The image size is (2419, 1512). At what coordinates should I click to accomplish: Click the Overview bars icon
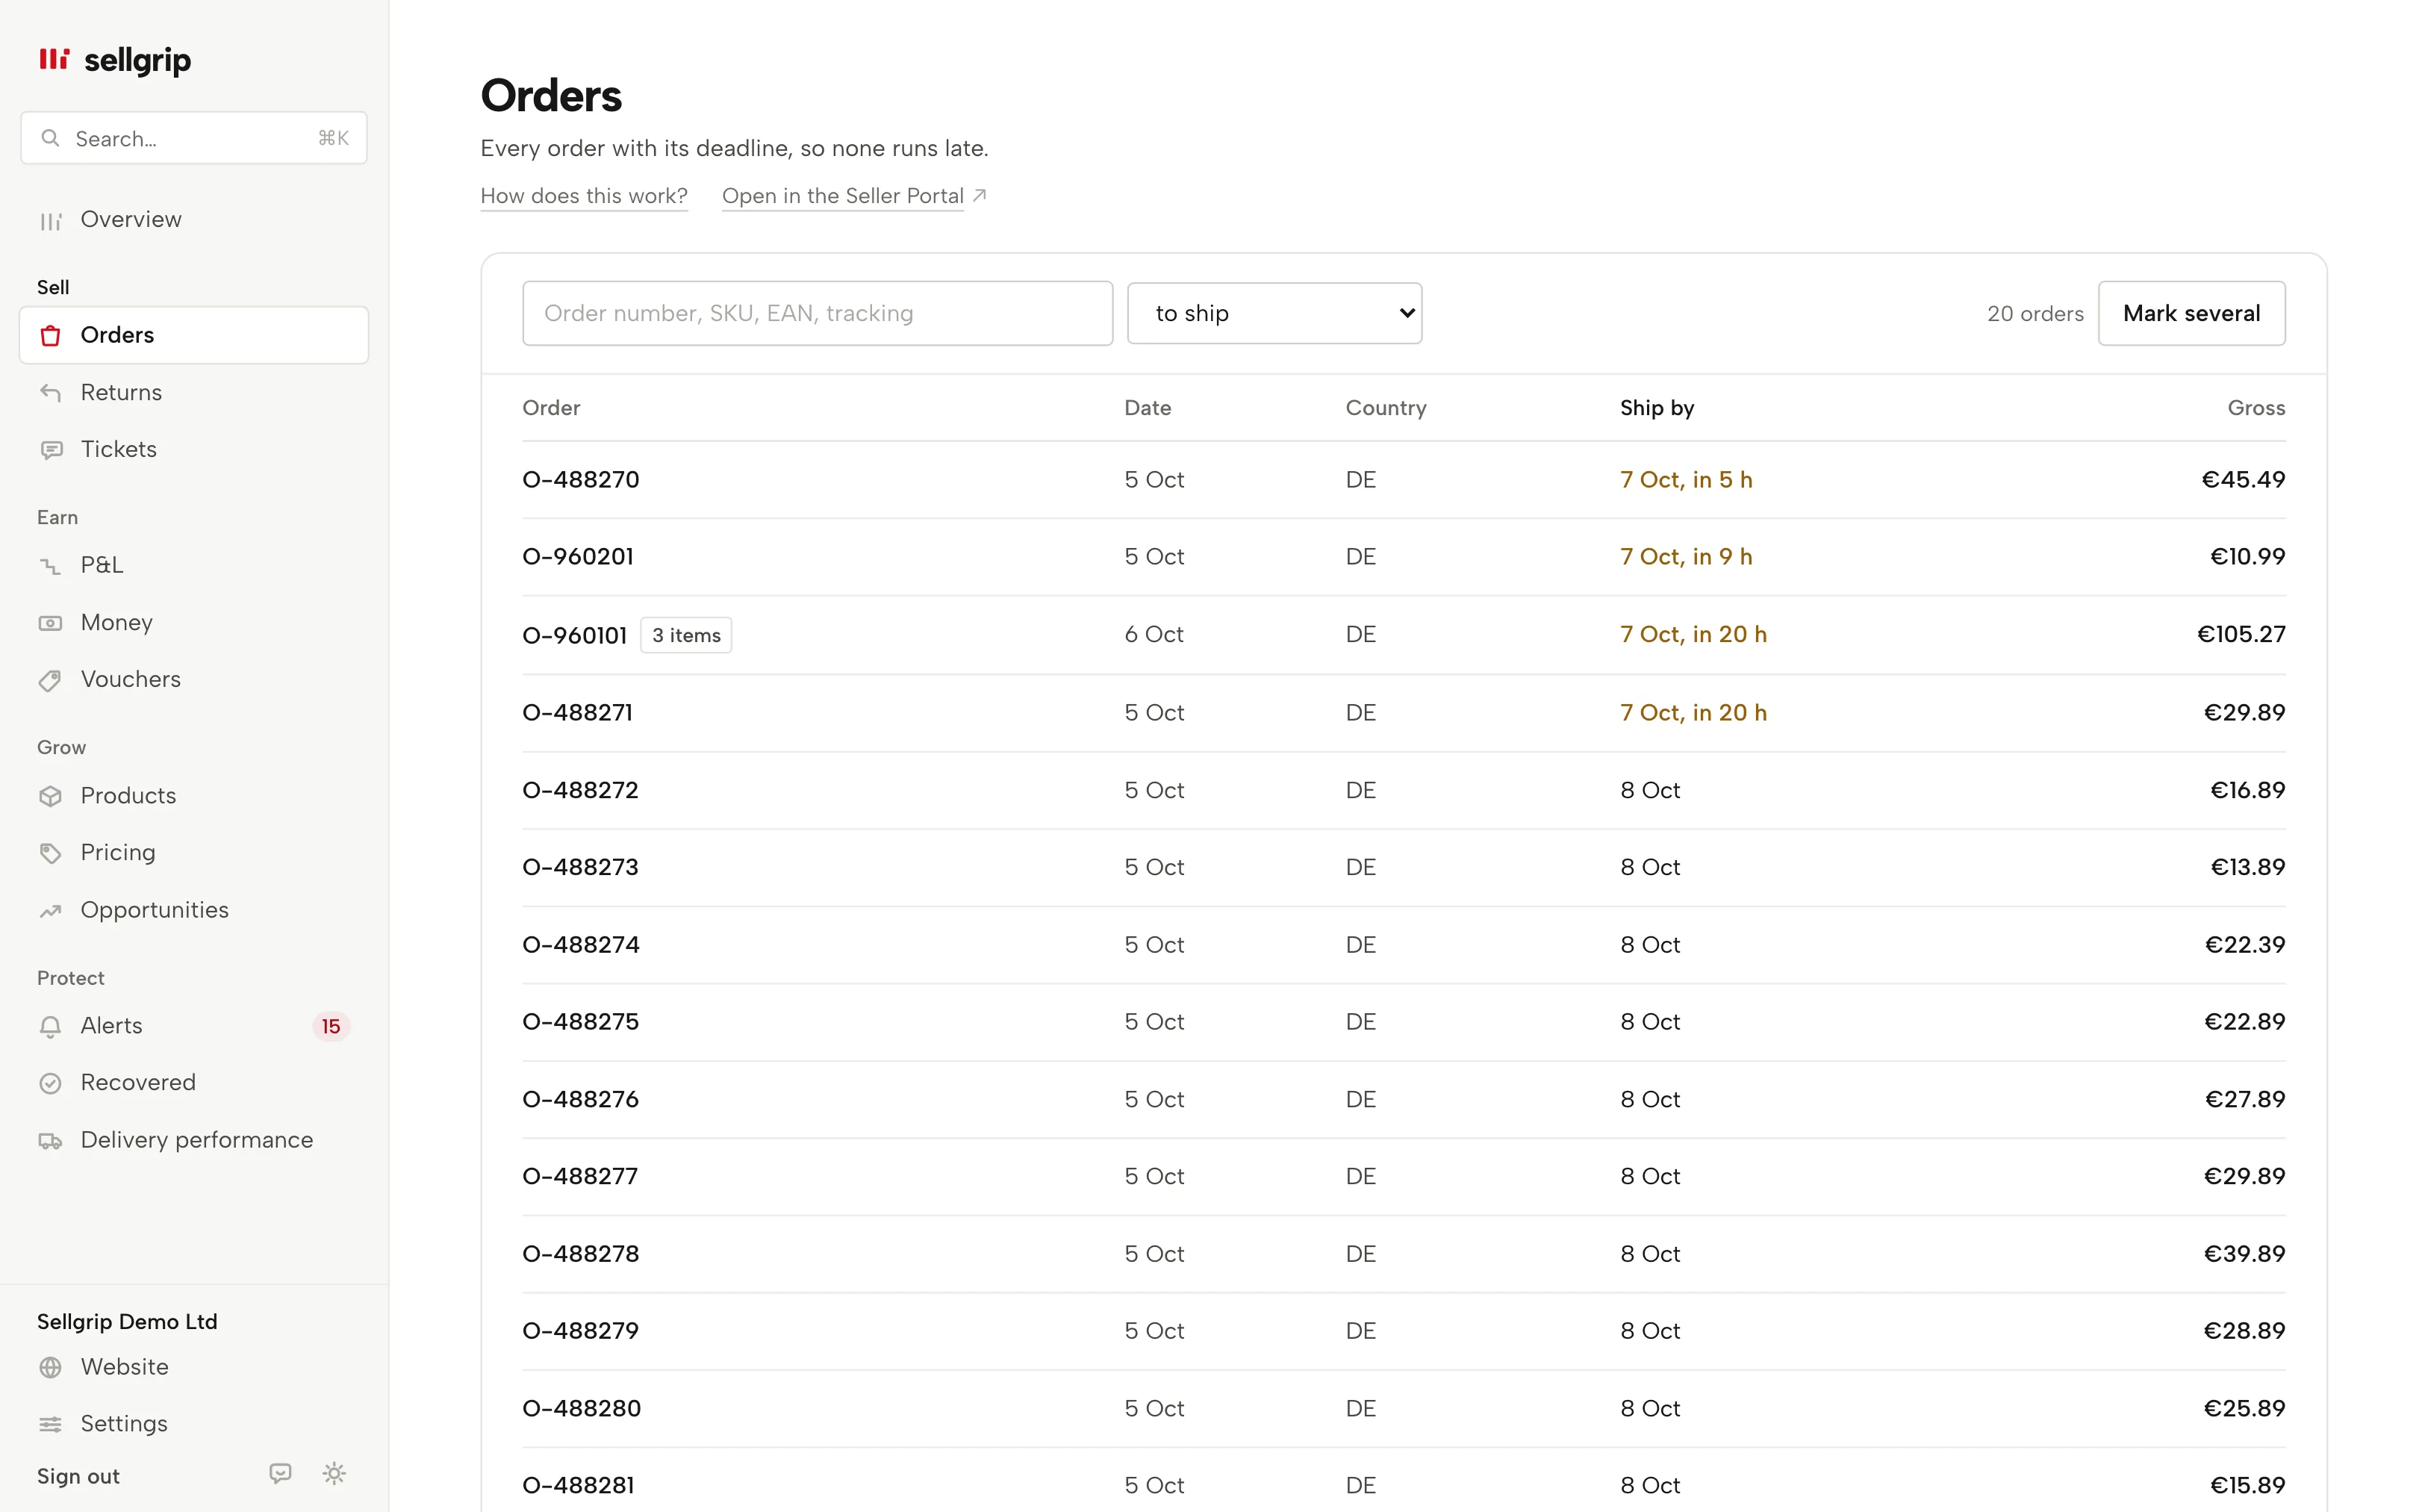[x=50, y=221]
